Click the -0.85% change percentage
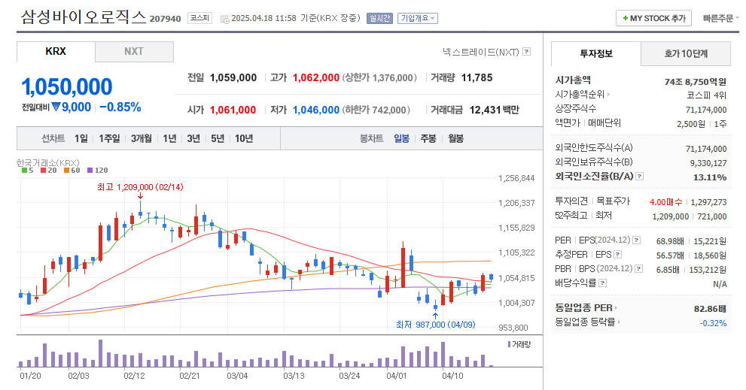The image size is (746, 390). (x=120, y=107)
